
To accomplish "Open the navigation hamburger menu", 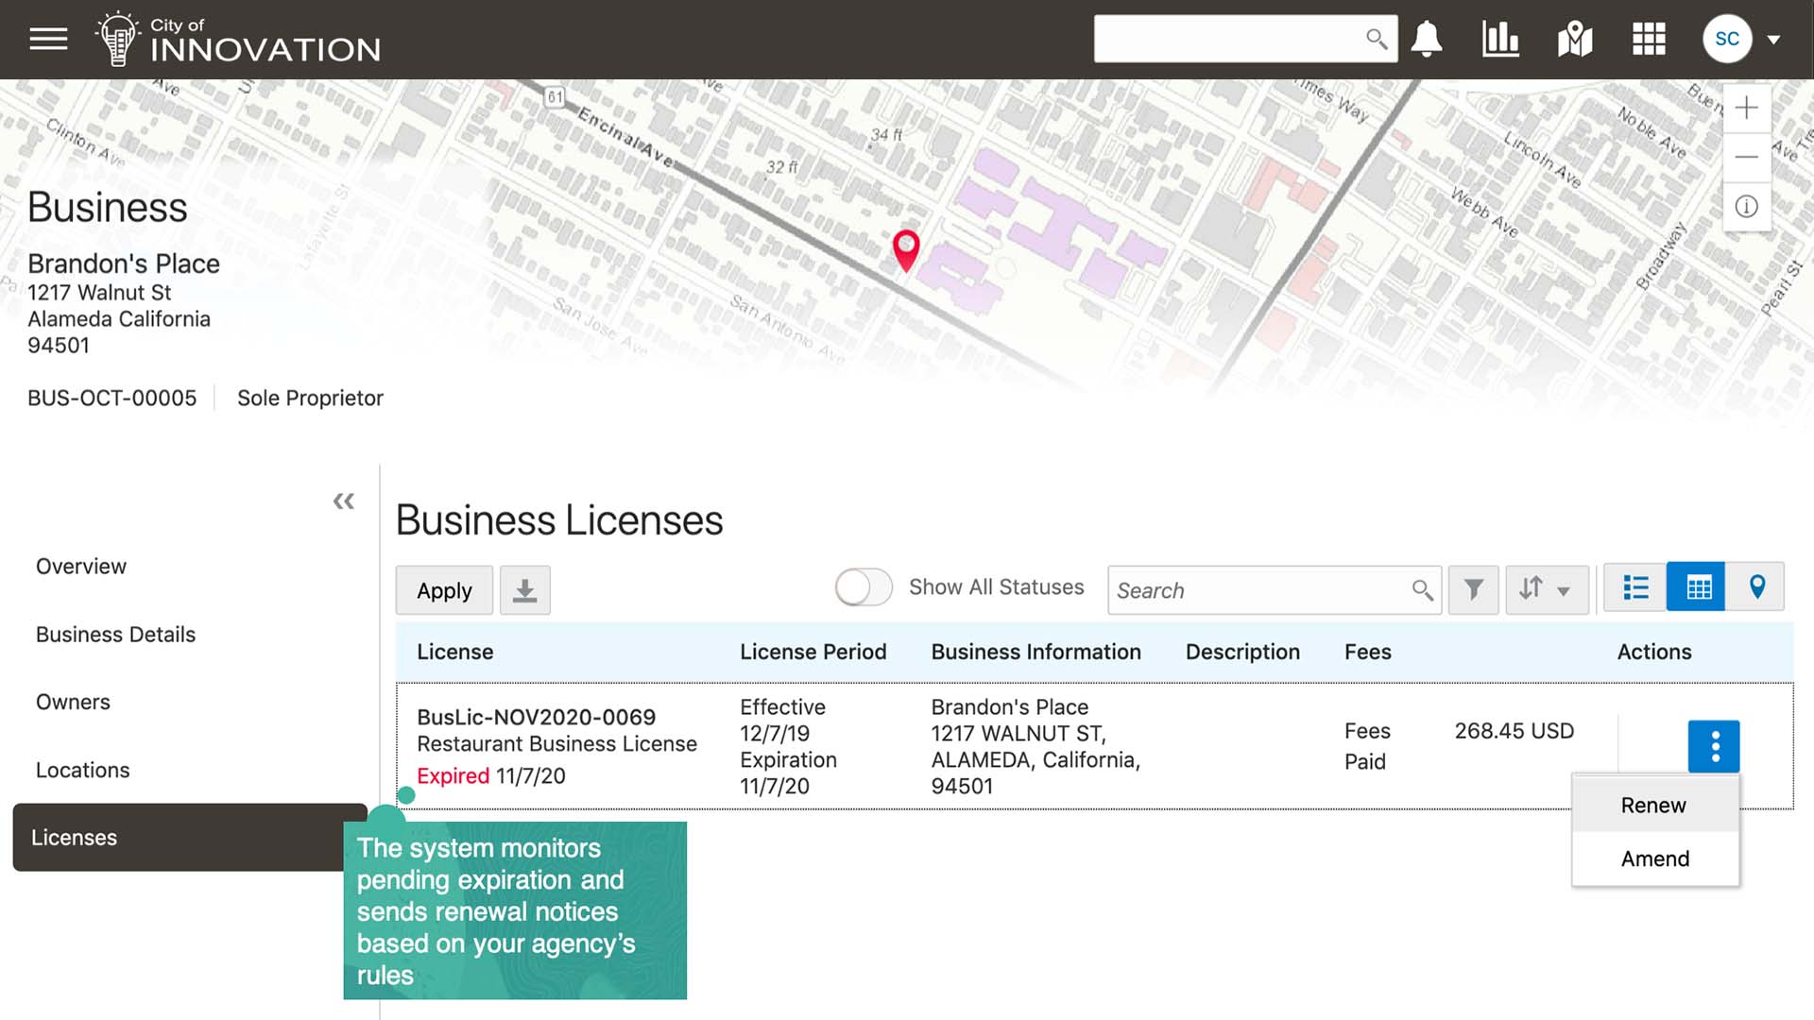I will [x=46, y=39].
